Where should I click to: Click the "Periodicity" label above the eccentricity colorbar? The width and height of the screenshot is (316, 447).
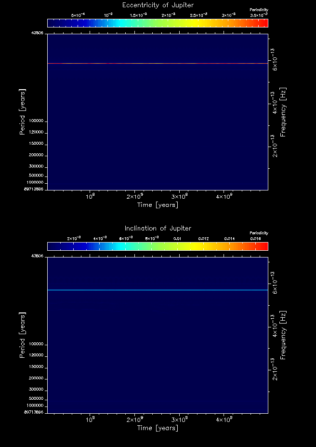pos(259,10)
